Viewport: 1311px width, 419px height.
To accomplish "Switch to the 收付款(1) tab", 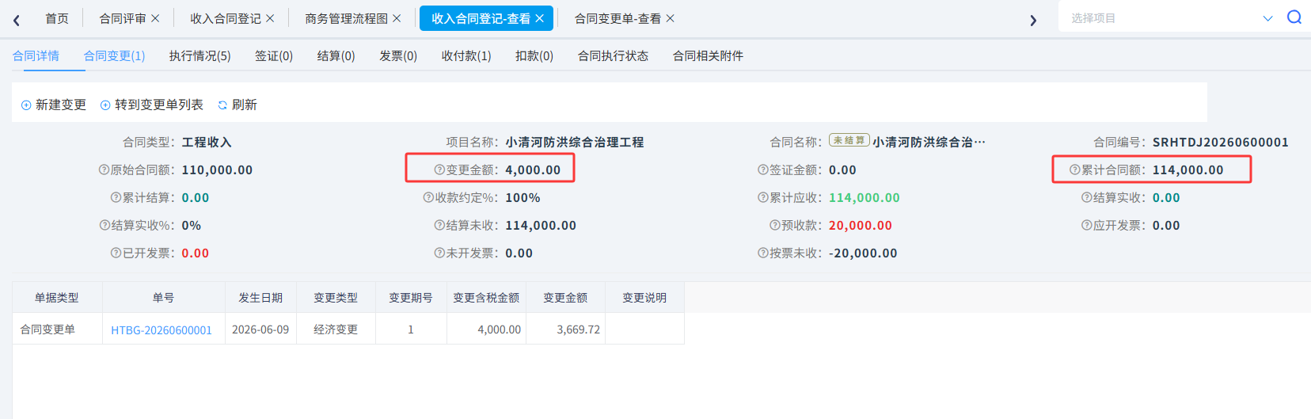I will (466, 55).
